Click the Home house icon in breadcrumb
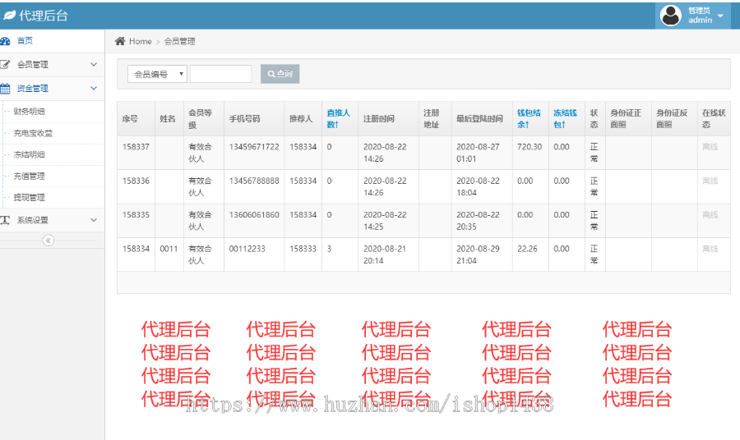Screen dimensions: 740x440 [x=120, y=41]
